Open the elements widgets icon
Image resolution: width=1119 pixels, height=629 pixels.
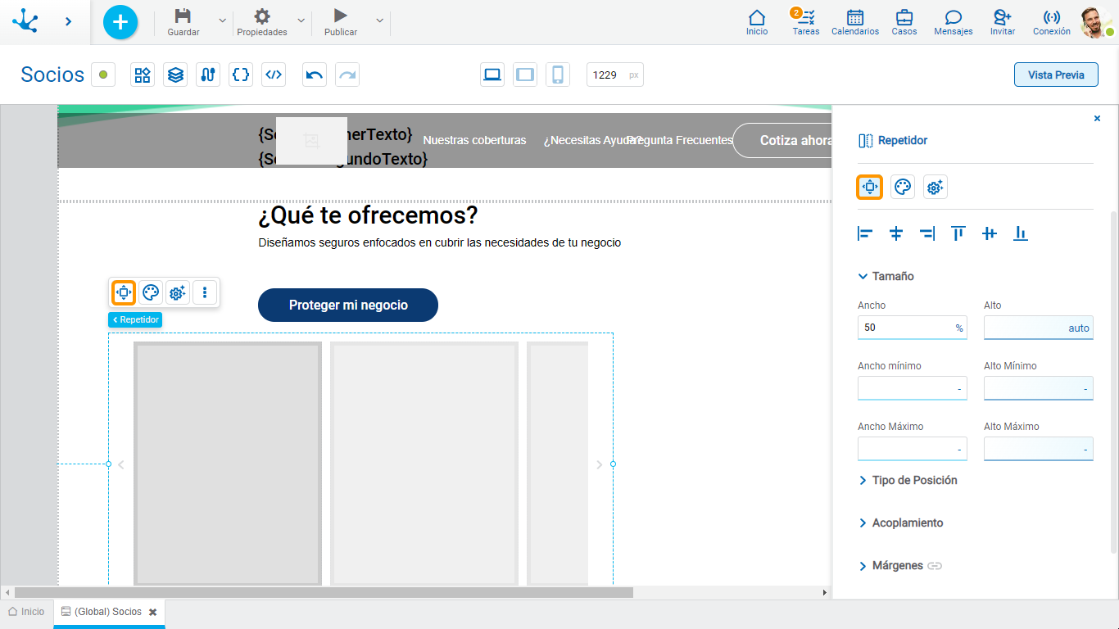click(143, 75)
